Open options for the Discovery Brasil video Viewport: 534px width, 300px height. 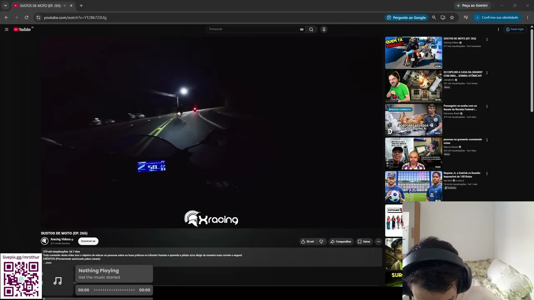click(487, 107)
